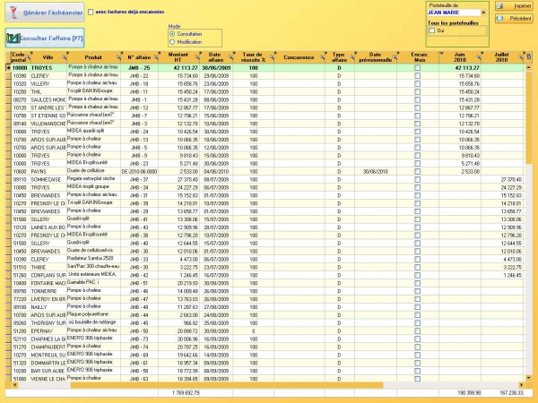Viewport: 538px width, 403px height.
Task: Select row header of the SOMMECAISE row
Action: pyautogui.click(x=8, y=180)
